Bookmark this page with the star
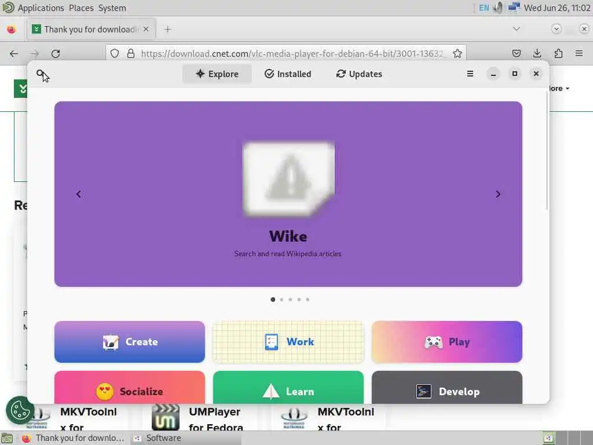This screenshot has width=593, height=445. coord(457,54)
